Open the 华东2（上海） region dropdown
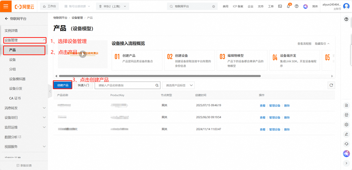This screenshot has height=170, width=352. [112, 6]
